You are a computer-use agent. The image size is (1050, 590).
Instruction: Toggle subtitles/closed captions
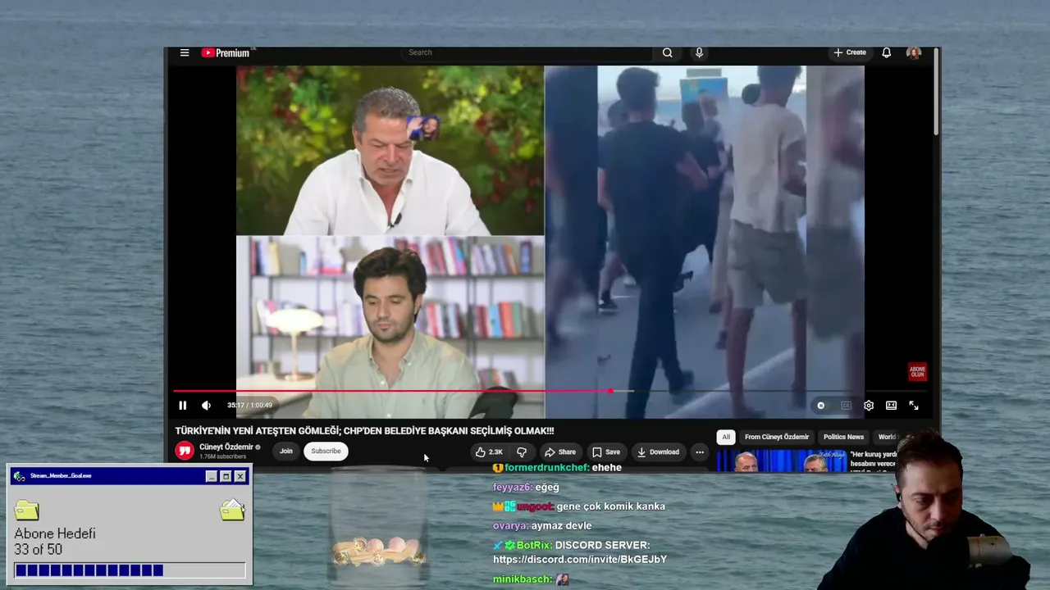tap(846, 406)
